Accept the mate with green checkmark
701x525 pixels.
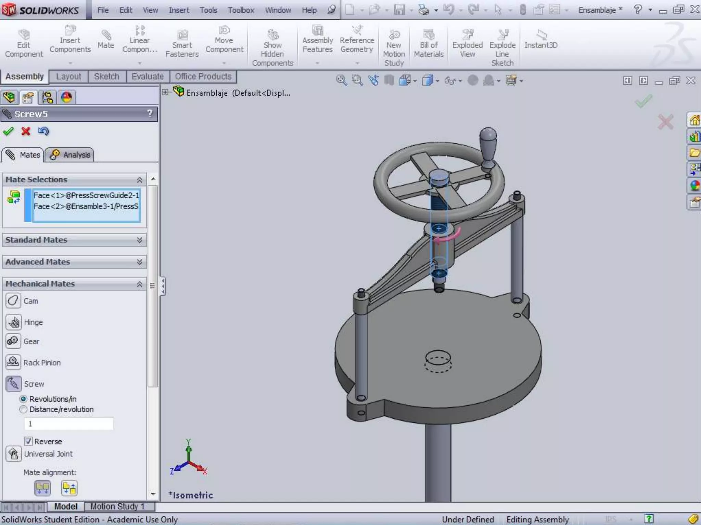click(x=8, y=131)
